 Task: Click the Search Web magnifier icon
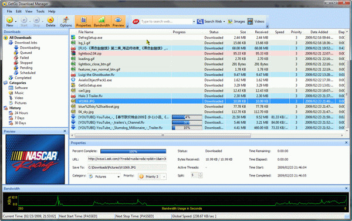[x=200, y=22]
